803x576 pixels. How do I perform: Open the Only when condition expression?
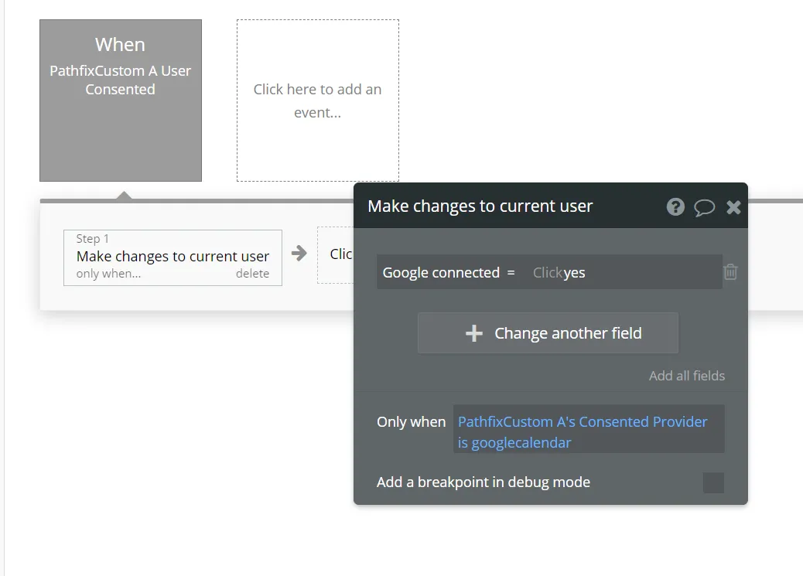589,428
